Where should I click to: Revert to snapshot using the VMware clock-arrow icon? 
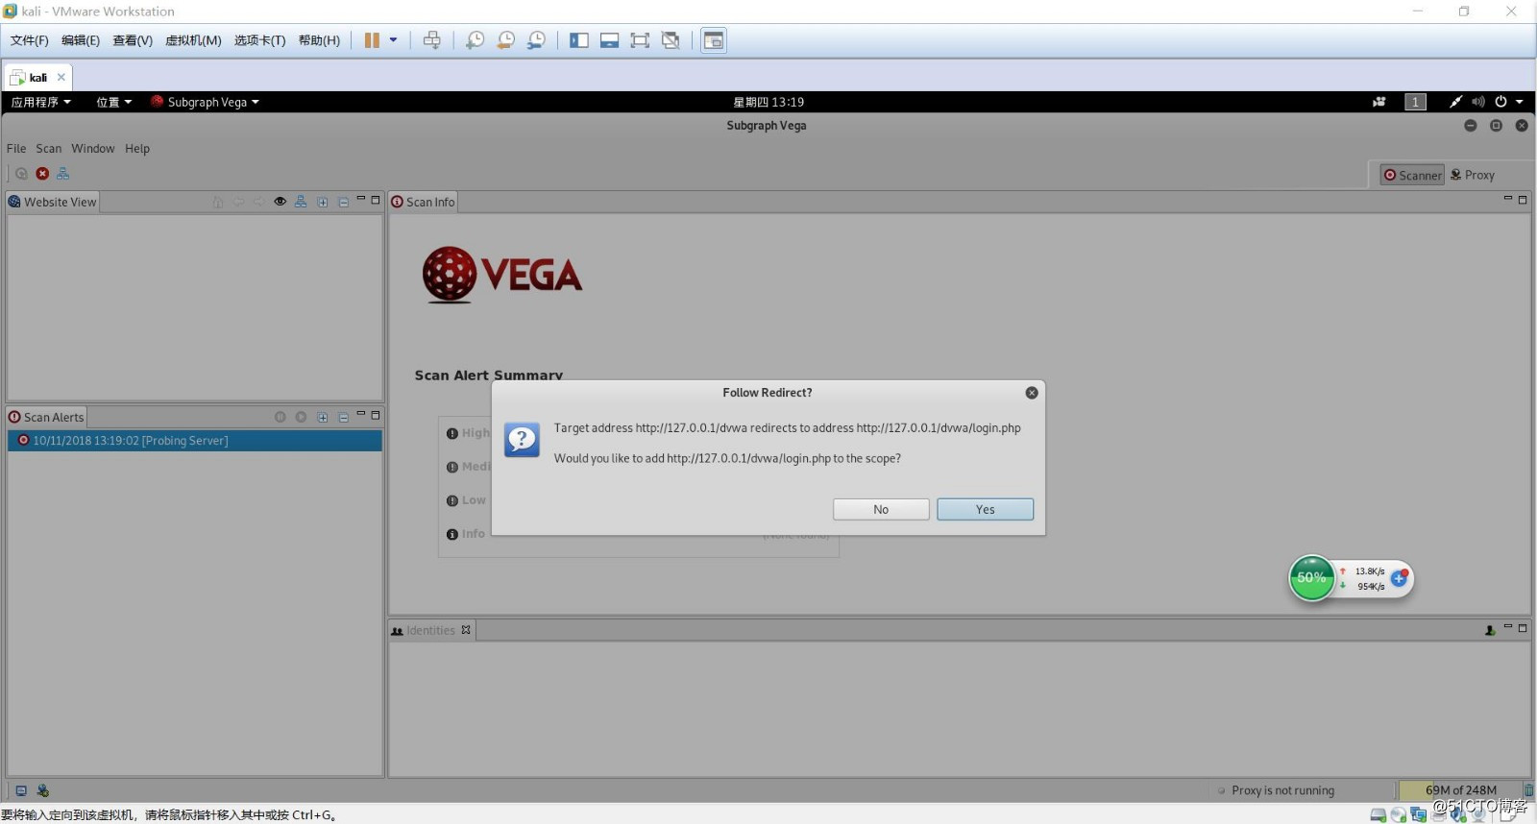pyautogui.click(x=505, y=40)
